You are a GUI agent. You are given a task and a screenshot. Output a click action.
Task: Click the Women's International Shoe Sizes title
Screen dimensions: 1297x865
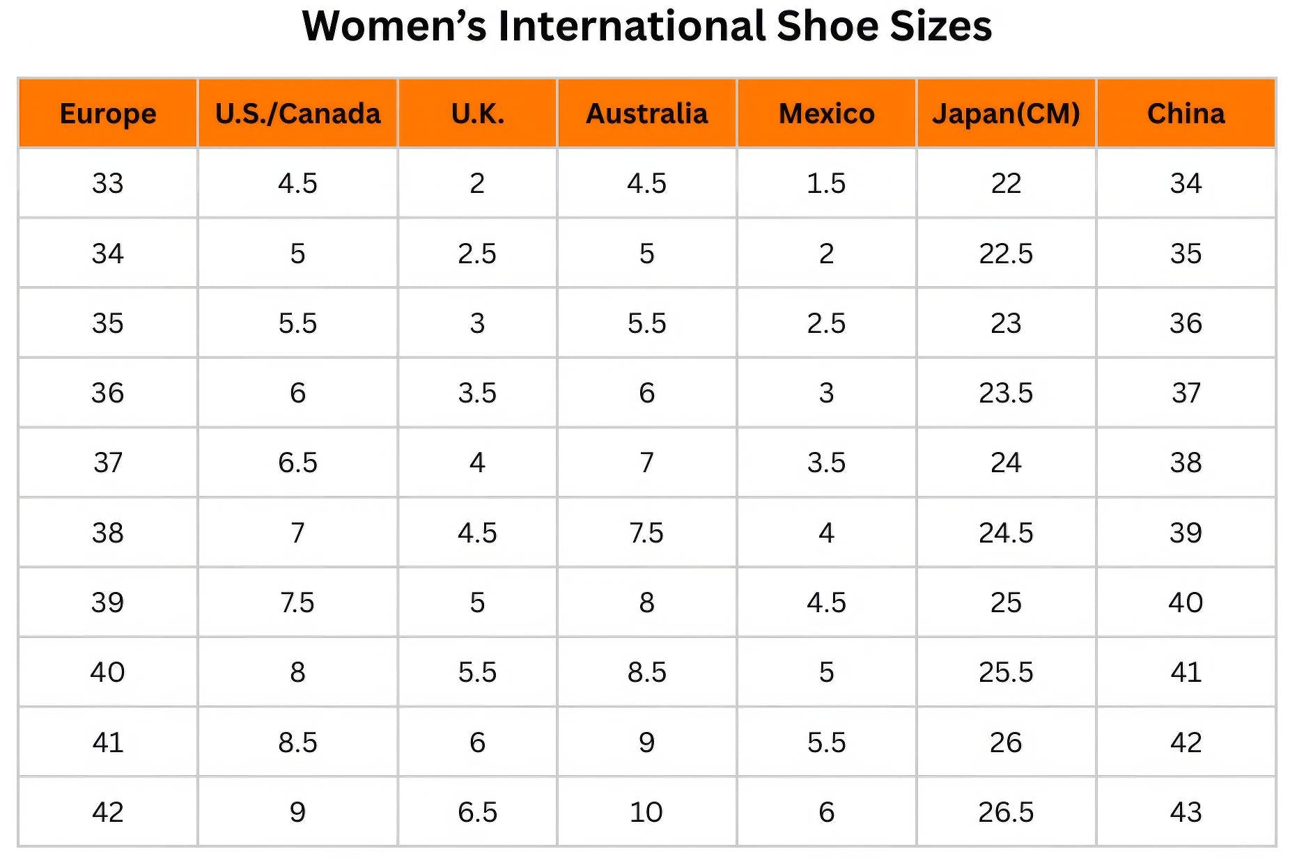[x=647, y=26]
